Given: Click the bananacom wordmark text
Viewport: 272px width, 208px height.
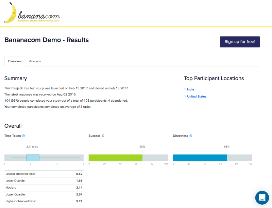Looking at the screenshot, I should point(39,16).
